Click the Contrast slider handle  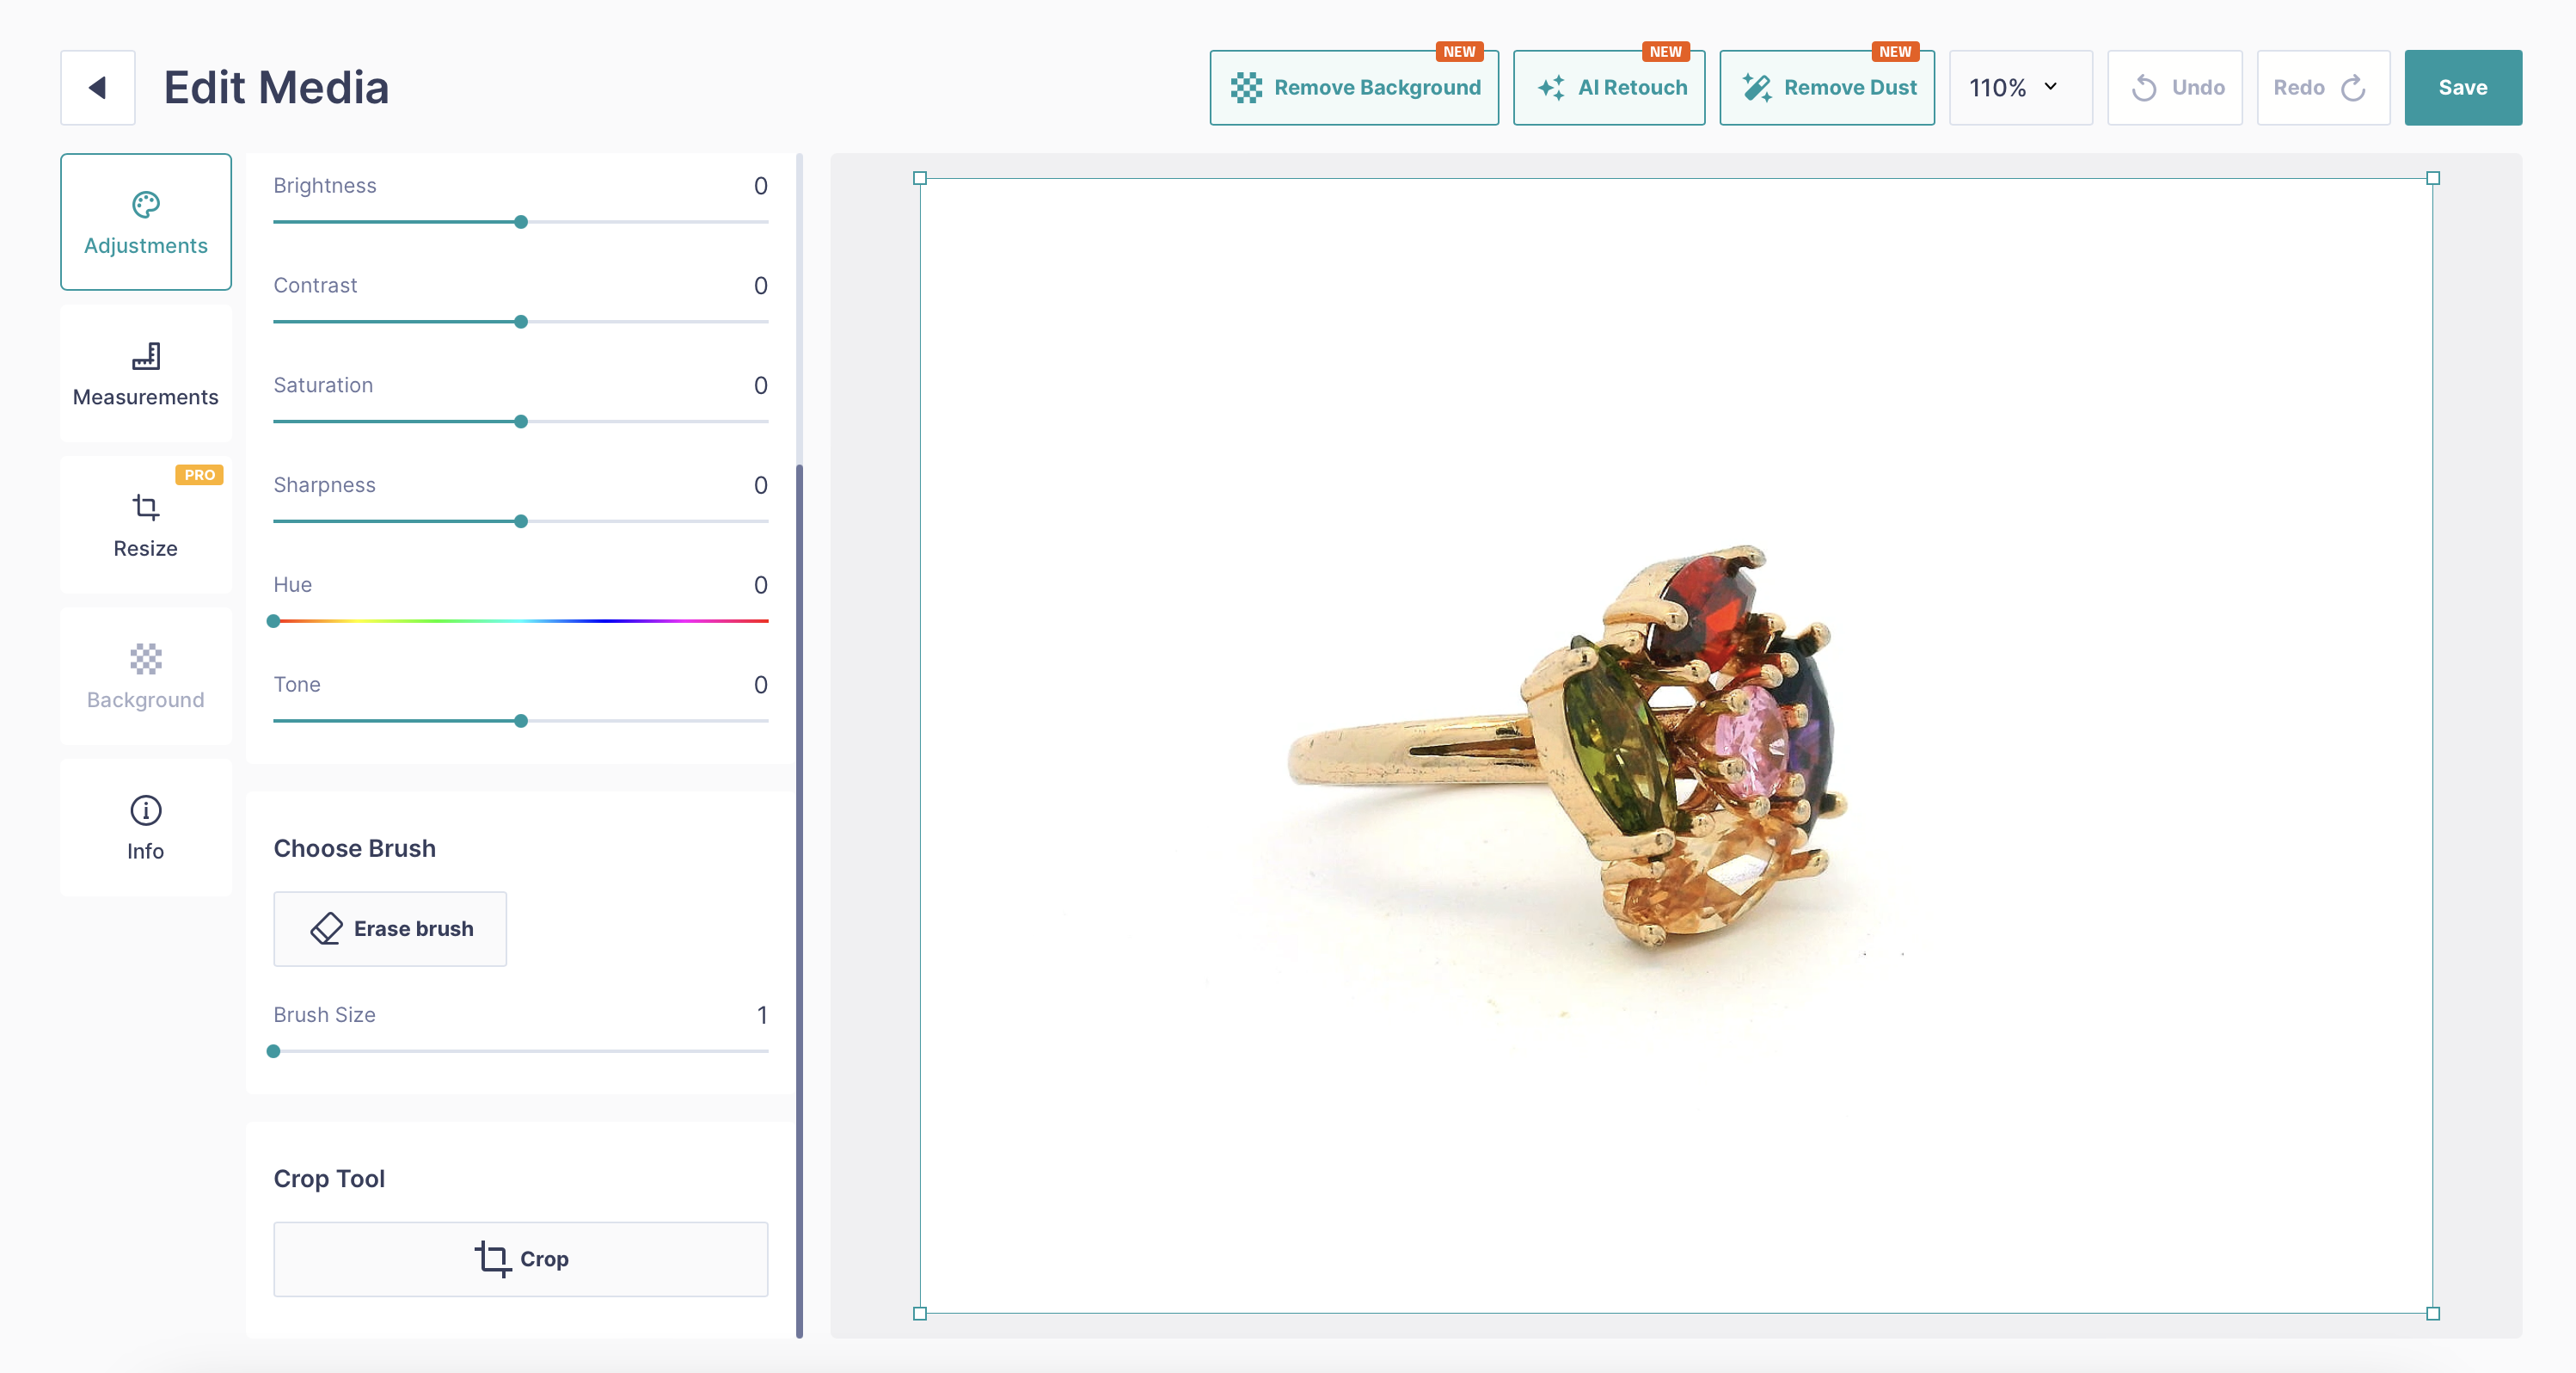click(x=521, y=323)
